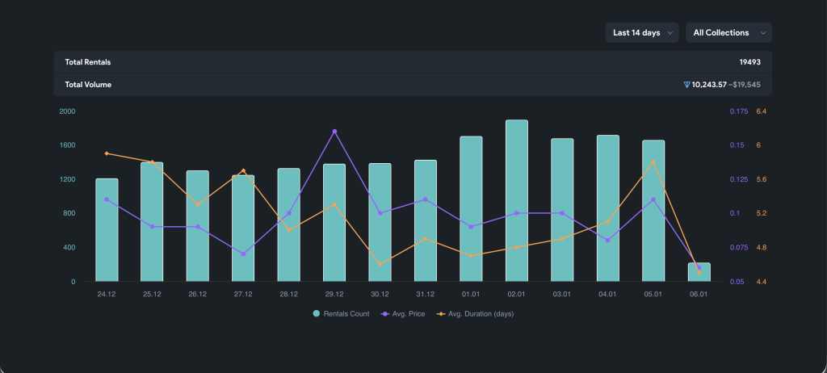Click the Total Rentals row
Screen dimensions: 827x373
413,62
